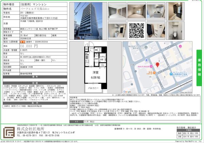Click contract period 普通借家 2年間

[27, 67]
